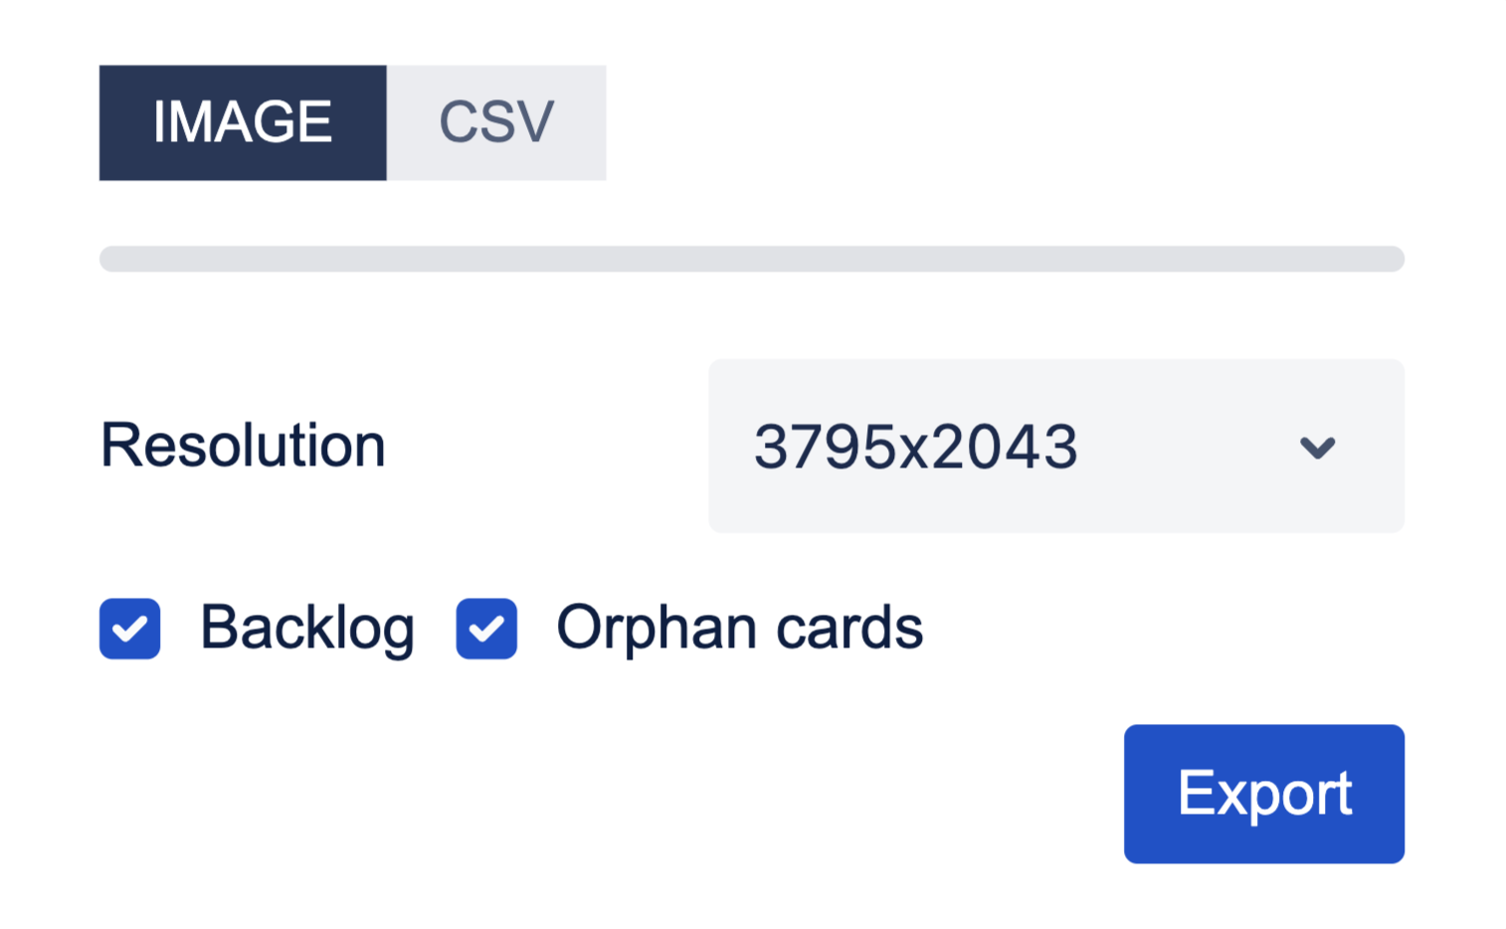Click the gray export progress bar
The width and height of the screenshot is (1506, 929).
coord(752,259)
